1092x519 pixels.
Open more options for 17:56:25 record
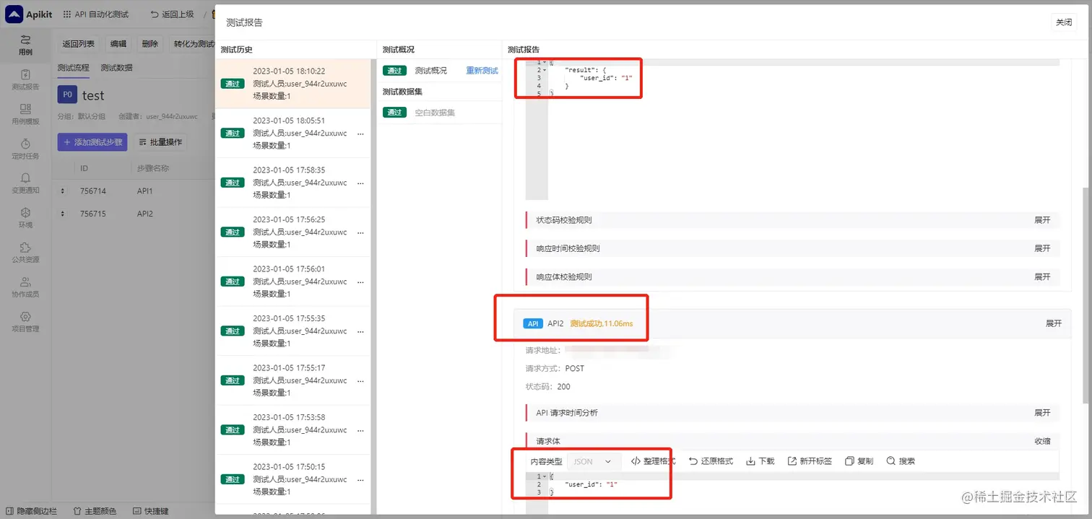[x=360, y=232]
